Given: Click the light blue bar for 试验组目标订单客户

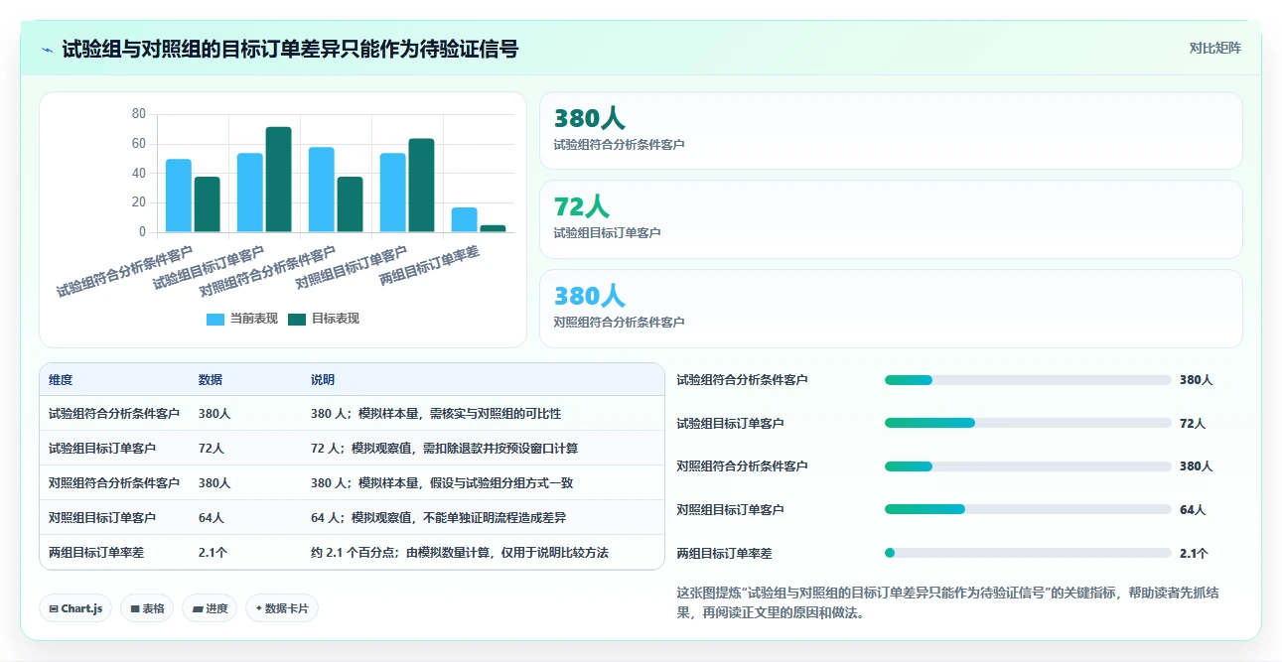Looking at the screenshot, I should click(250, 193).
